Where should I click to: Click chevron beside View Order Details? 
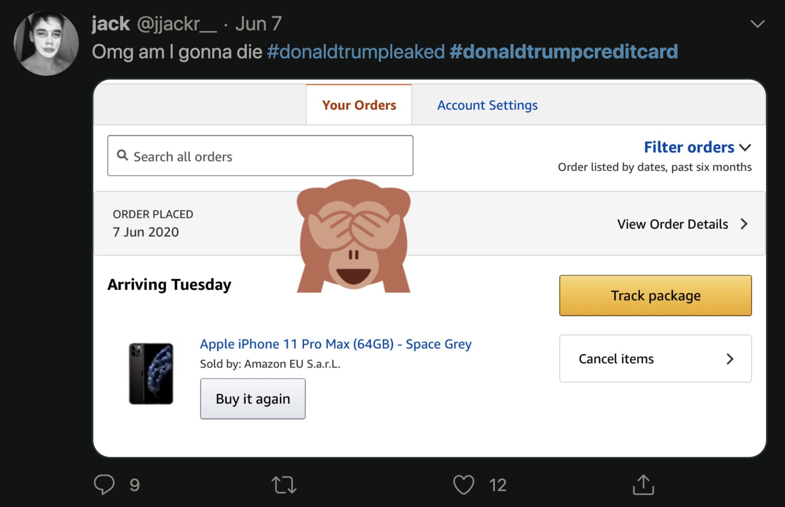tap(744, 224)
